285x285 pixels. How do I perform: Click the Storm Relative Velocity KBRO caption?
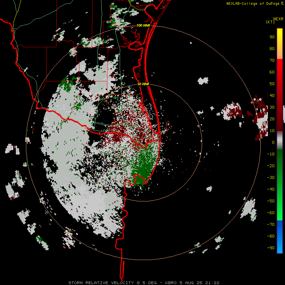click(x=144, y=283)
